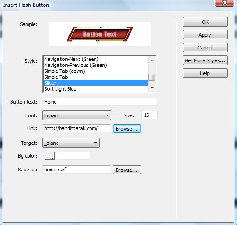Click the style list scroll up arrow
The image size is (237, 225).
(x=152, y=60)
